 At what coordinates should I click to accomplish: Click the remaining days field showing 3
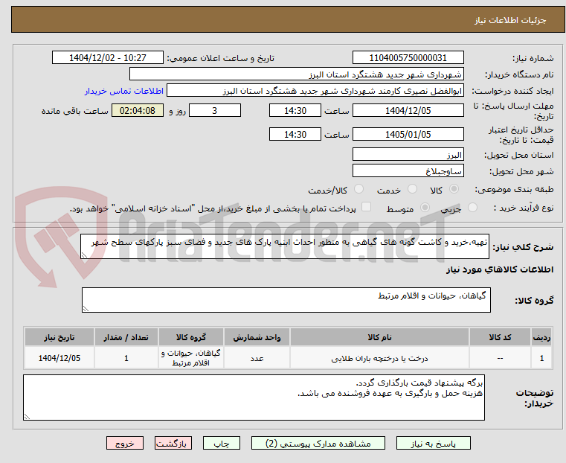[x=215, y=110]
